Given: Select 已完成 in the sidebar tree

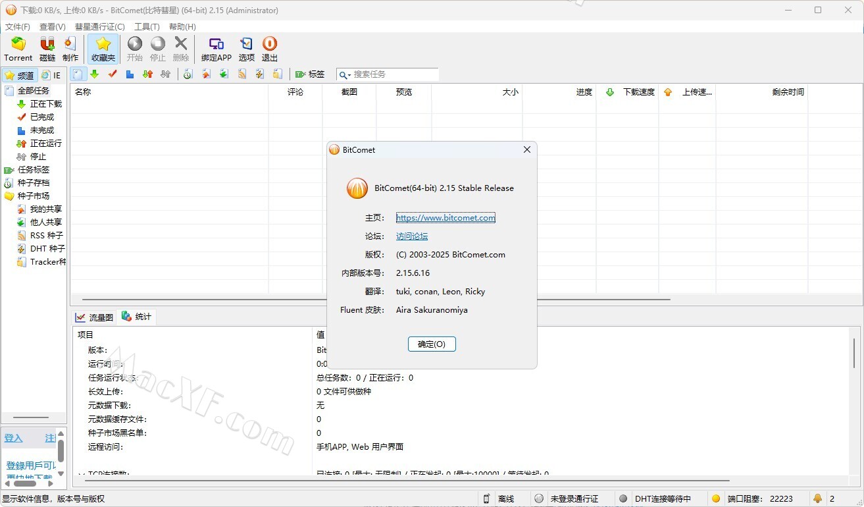Looking at the screenshot, I should (42, 117).
